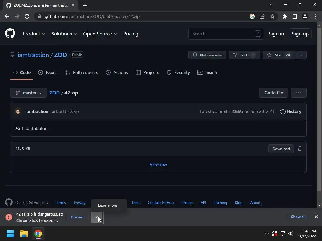Screen dimensions: 322x241
Task: Open the Security tab
Action: [x=178, y=72]
